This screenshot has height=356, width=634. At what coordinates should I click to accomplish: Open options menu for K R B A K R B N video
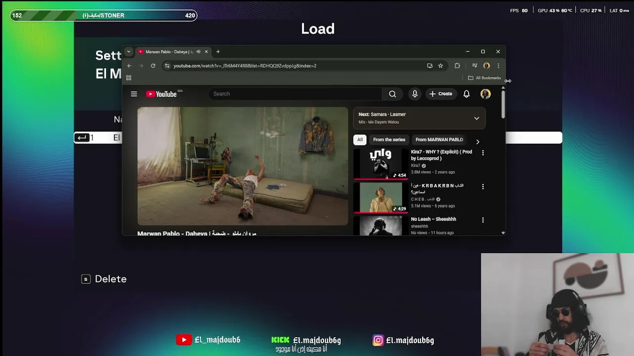(x=483, y=186)
